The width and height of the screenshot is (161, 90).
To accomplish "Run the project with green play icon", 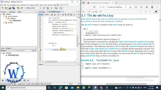I will click(x=52, y=8).
